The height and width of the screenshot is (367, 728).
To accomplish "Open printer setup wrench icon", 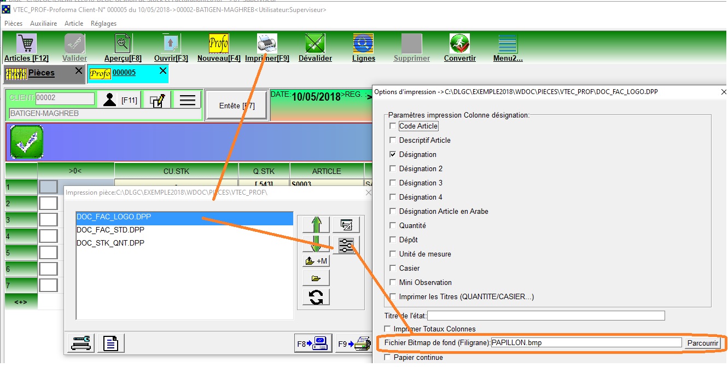I will click(x=80, y=343).
